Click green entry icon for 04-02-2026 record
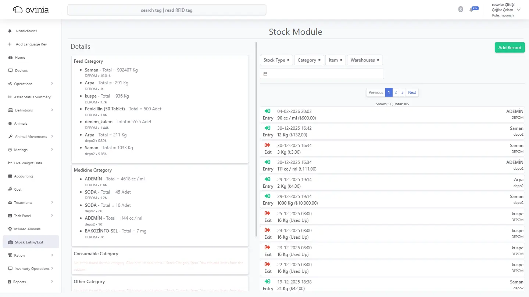Image resolution: width=529 pixels, height=297 pixels. click(268, 111)
